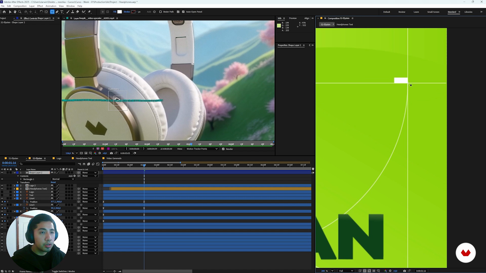This screenshot has width=486, height=273.
Task: Click the parent pick whip for Shape Layer 2
Action: pyautogui.click(x=79, y=173)
